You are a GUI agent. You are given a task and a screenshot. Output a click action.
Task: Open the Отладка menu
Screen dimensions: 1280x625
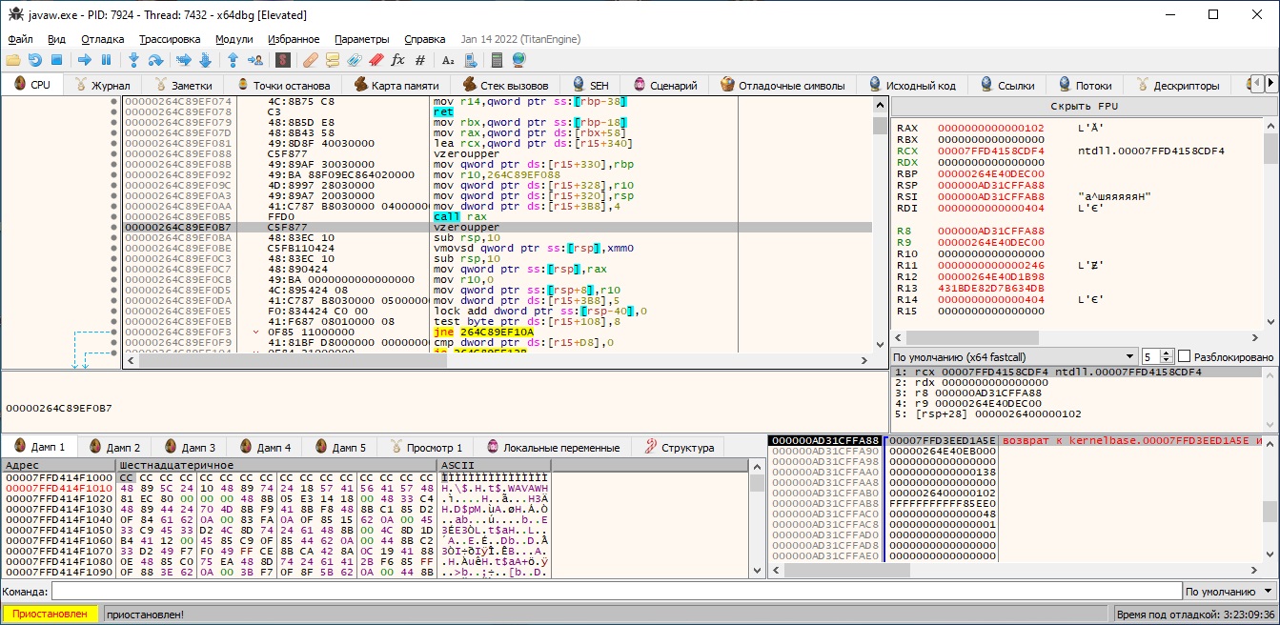click(x=103, y=39)
